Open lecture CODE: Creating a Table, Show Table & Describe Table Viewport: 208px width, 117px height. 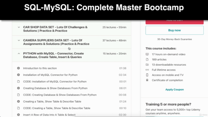point(57,108)
